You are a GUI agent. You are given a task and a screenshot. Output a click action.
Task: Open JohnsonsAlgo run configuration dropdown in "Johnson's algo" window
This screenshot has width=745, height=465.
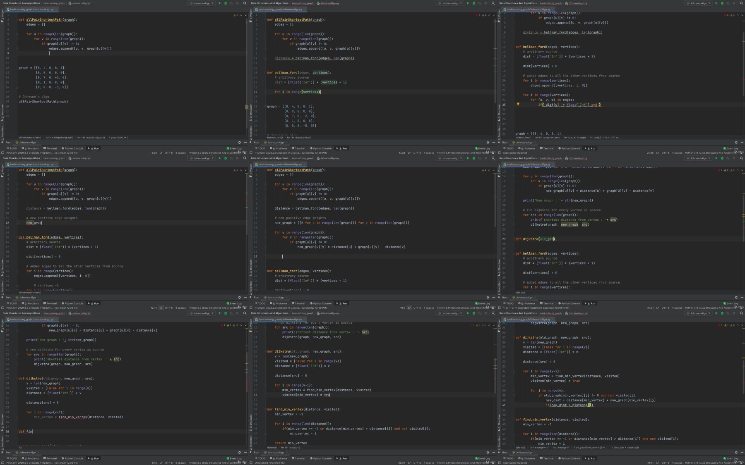tap(202, 3)
